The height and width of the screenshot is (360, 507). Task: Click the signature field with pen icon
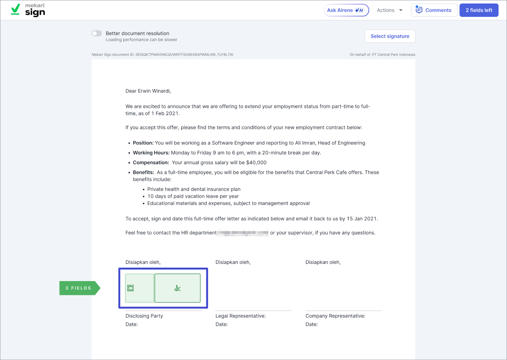point(177,288)
